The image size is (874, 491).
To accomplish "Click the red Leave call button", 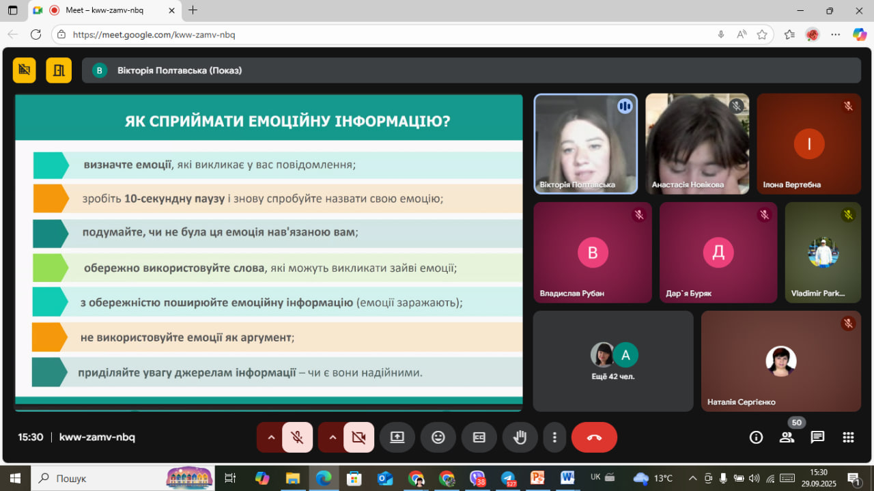I will click(594, 438).
